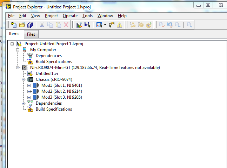227x168 pixels.
Task: Minimize the Project Explorer window
Action: pos(199,5)
